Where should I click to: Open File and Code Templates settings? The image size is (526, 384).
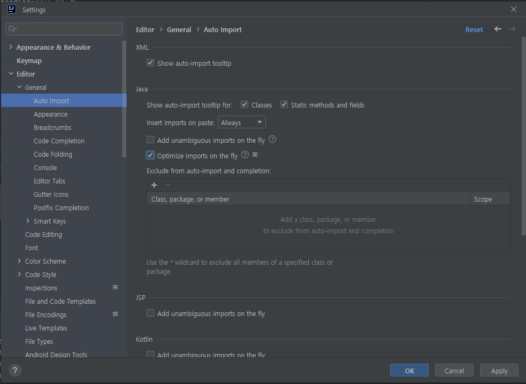60,302
